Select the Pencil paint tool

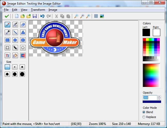(7, 25)
